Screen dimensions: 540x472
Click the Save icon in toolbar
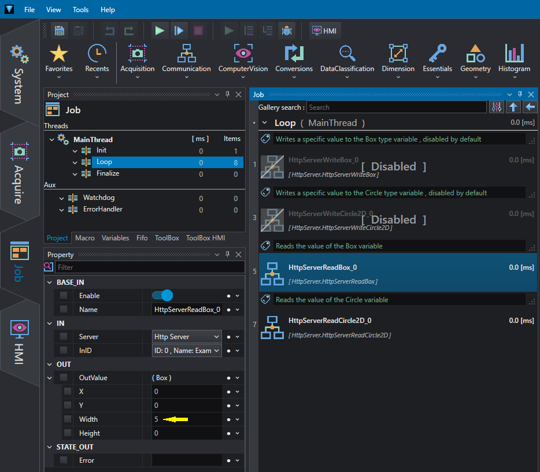pos(59,31)
